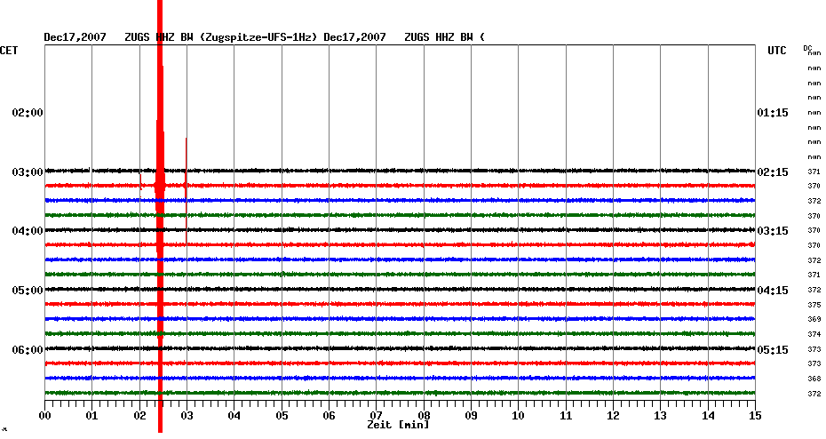Click minute 13 on the time axis
The height and width of the screenshot is (439, 826).
click(x=660, y=416)
